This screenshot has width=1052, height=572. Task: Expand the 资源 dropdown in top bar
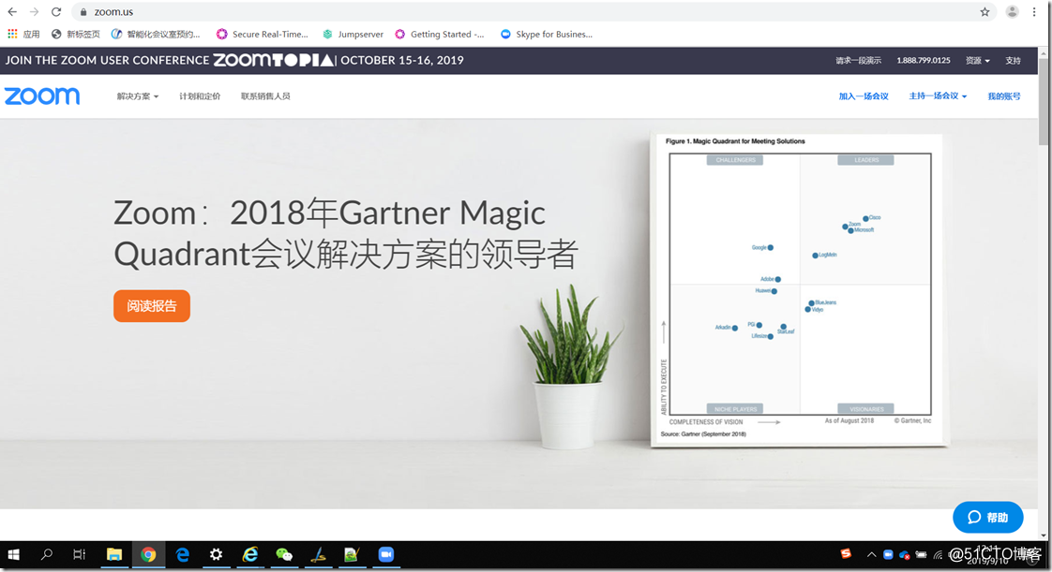pos(978,60)
